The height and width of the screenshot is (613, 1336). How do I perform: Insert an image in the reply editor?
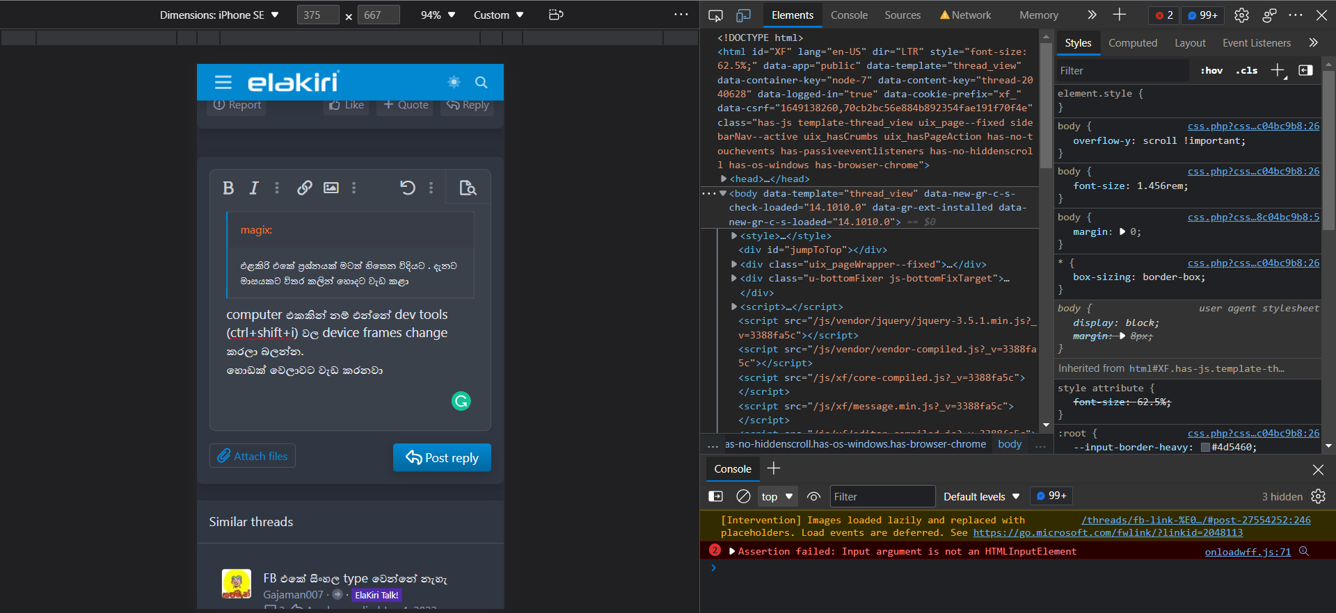[331, 188]
